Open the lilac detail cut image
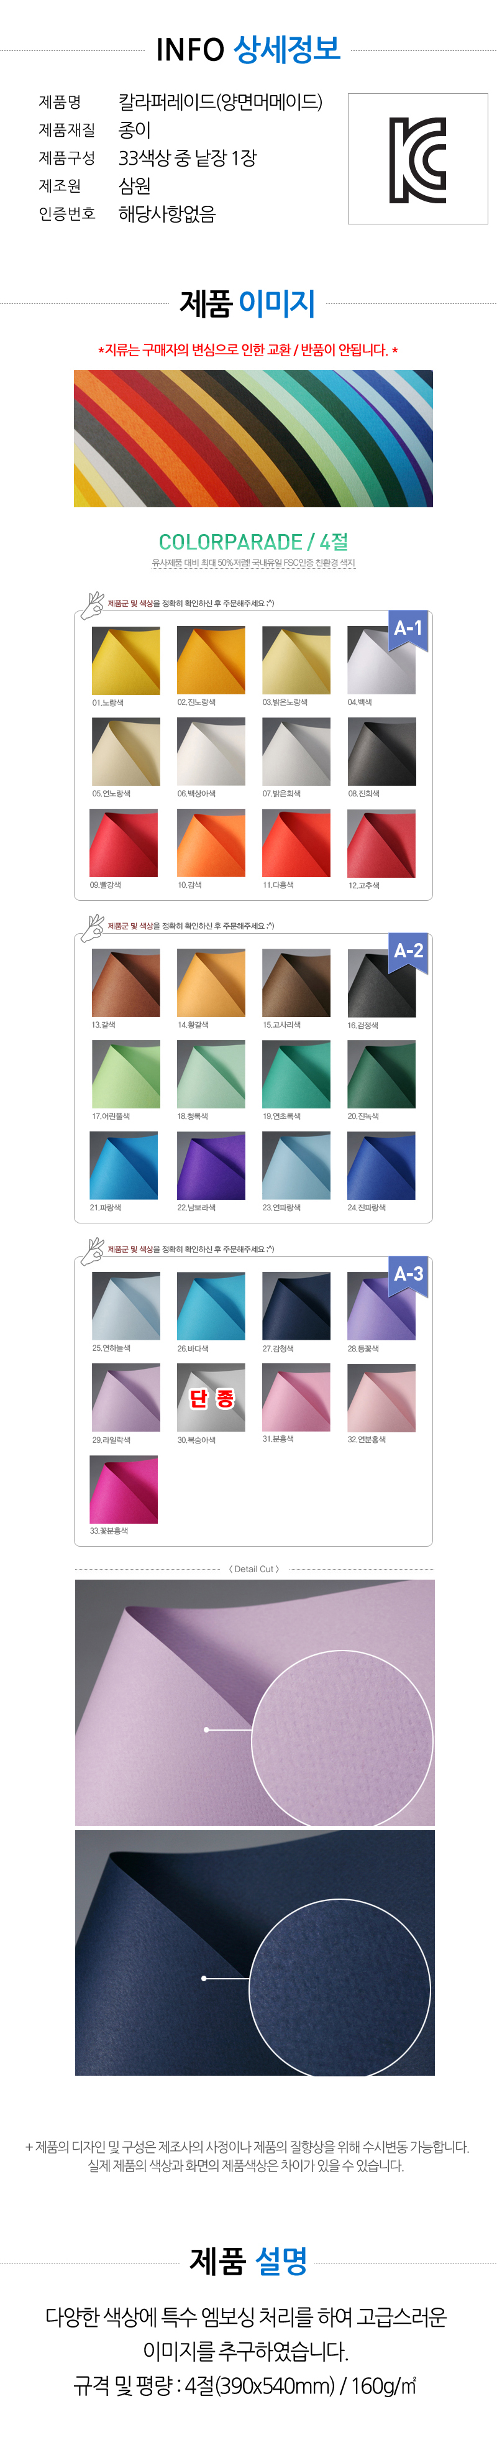497x2445 pixels. click(x=254, y=1703)
